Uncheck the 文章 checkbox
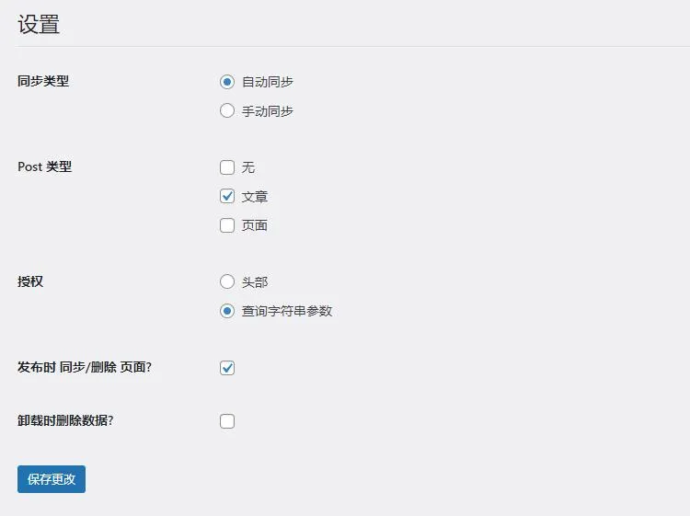The height and width of the screenshot is (516, 690). pyautogui.click(x=227, y=196)
